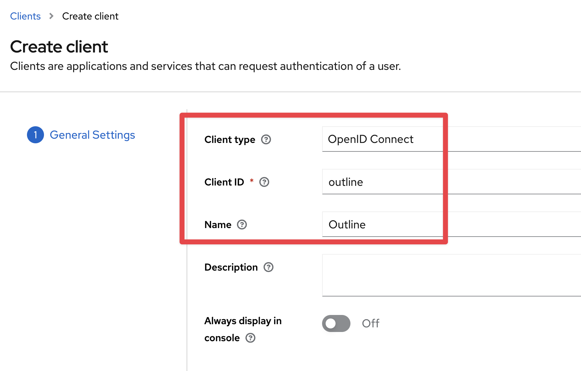
Task: Click the Client ID field label
Action: pyautogui.click(x=224, y=182)
